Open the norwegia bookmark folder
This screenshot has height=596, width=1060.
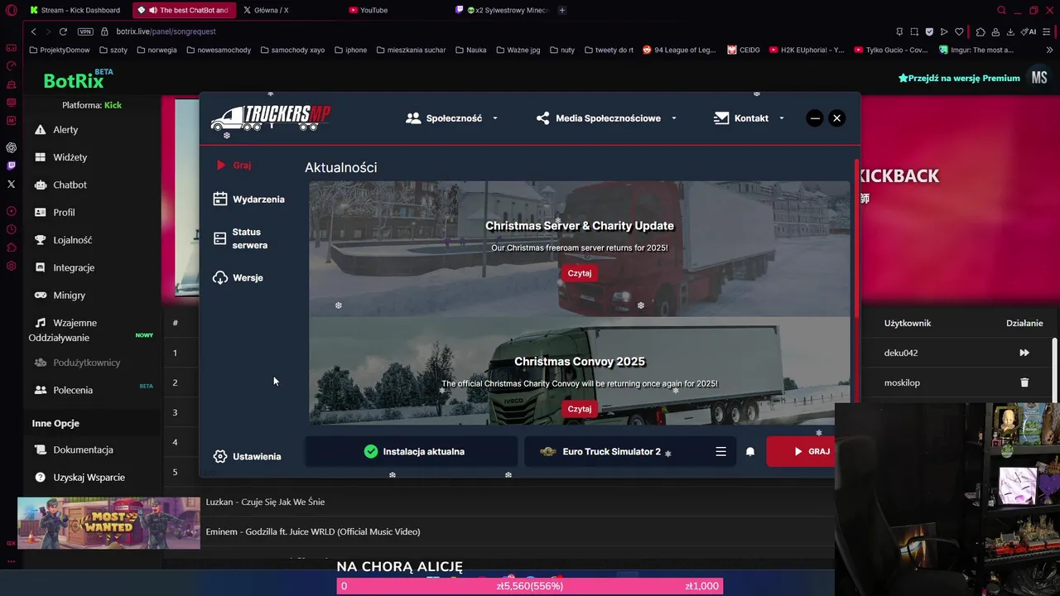coord(157,50)
